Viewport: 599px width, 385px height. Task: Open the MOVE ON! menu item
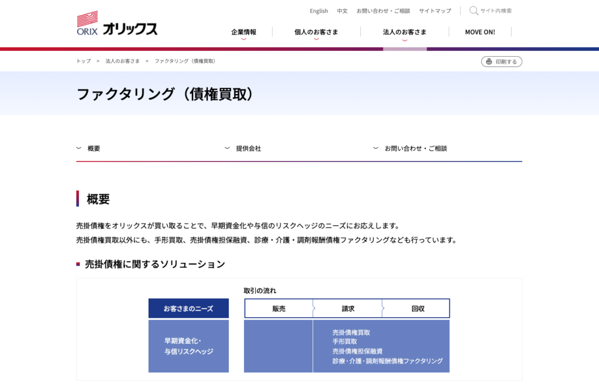pos(480,32)
